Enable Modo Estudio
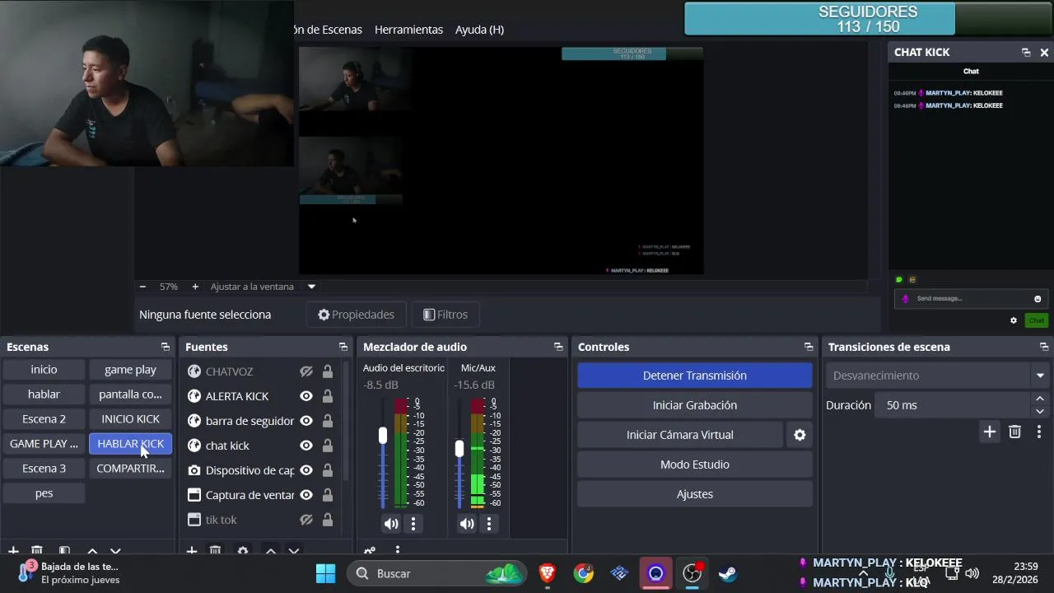 pos(695,465)
